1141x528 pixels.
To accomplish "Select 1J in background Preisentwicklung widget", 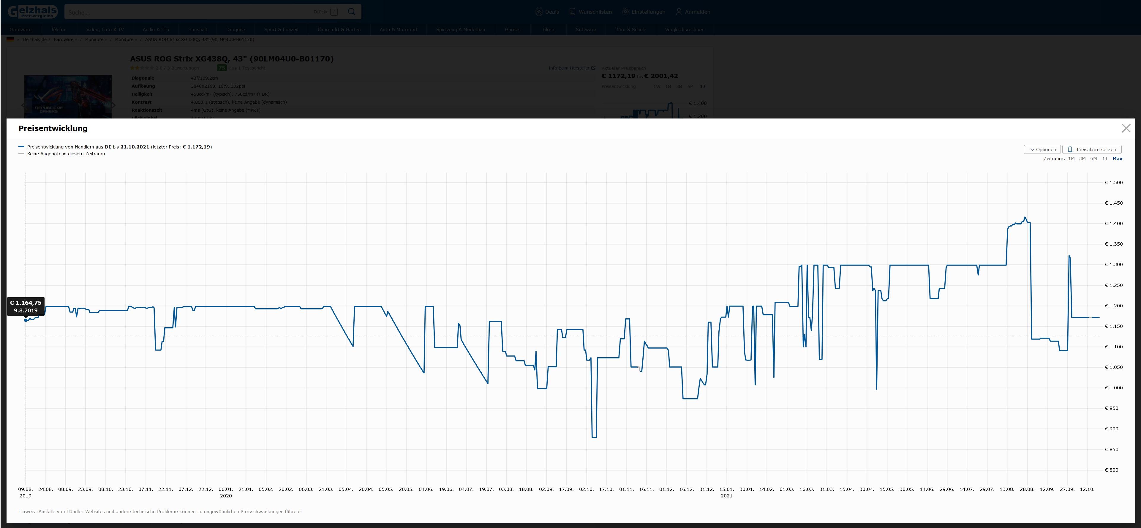I will (x=702, y=86).
